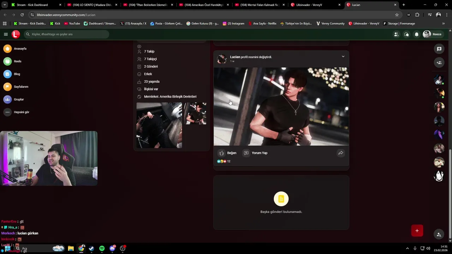Screen dimensions: 452x254
Task: Open the new profile picture image
Action: click(x=281, y=107)
